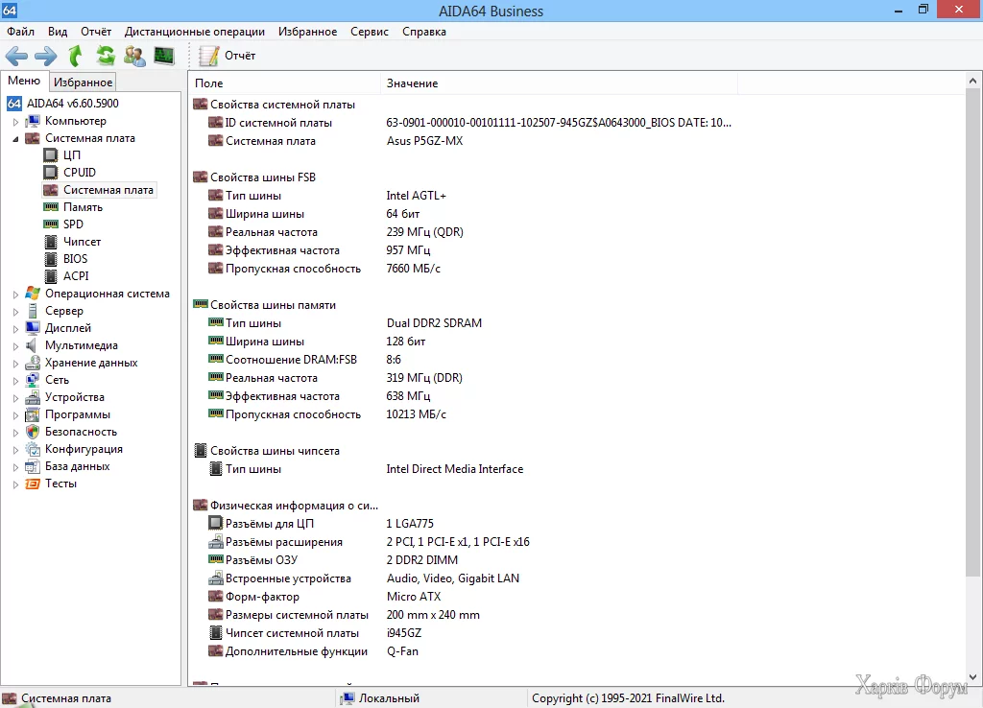The width and height of the screenshot is (983, 708).
Task: Click the Локальный status bar entry
Action: 380,698
